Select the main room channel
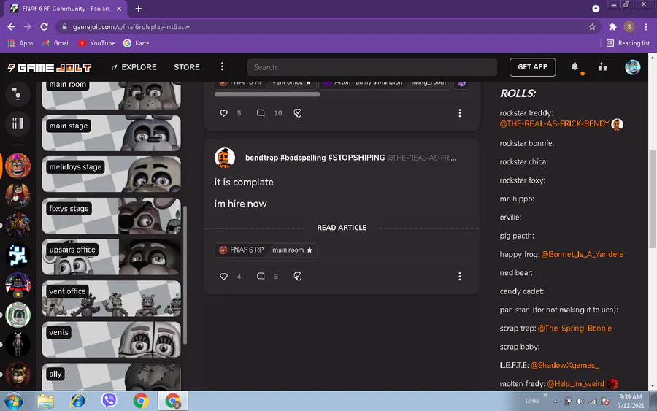Viewport: 657px width, 411px height. tap(112, 95)
